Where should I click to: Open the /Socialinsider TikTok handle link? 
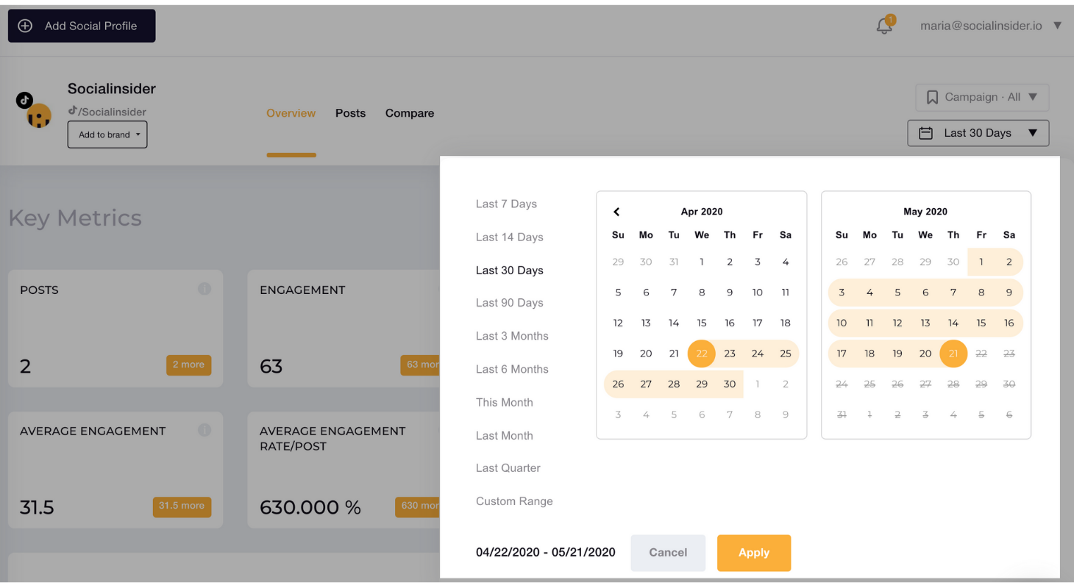[107, 112]
